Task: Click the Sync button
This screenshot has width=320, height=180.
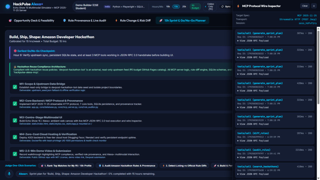Action: [x=226, y=6]
